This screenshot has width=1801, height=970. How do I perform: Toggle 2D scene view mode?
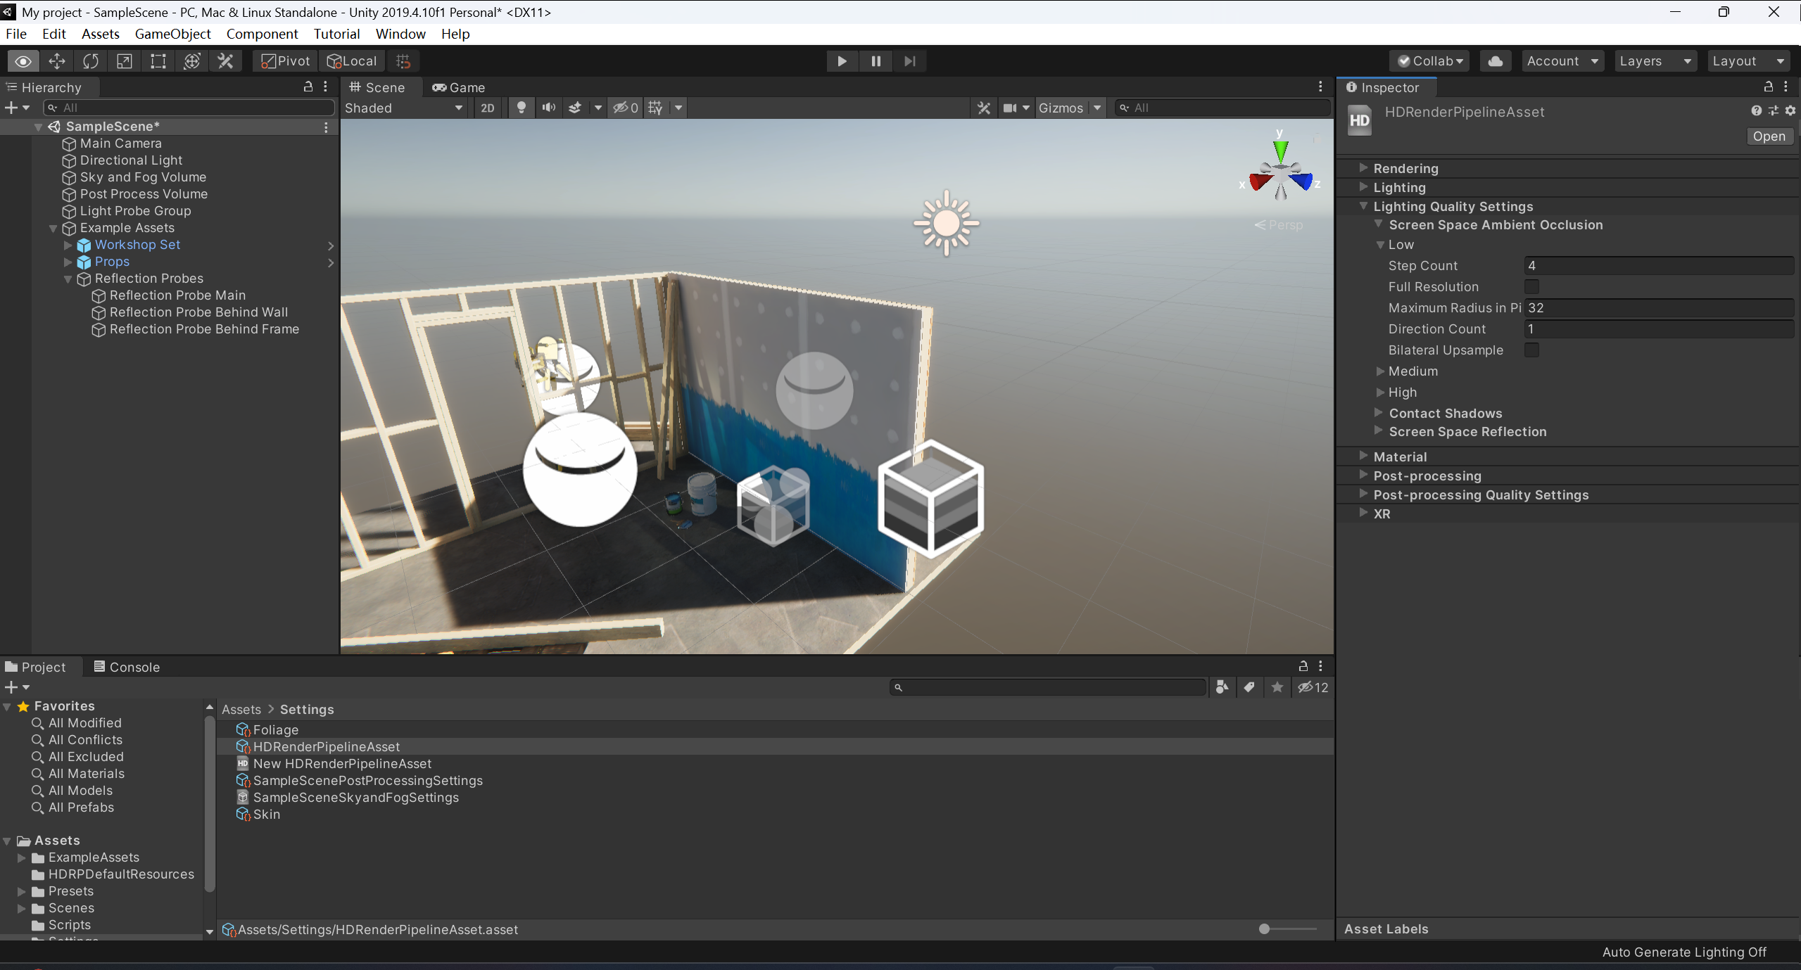tap(487, 108)
